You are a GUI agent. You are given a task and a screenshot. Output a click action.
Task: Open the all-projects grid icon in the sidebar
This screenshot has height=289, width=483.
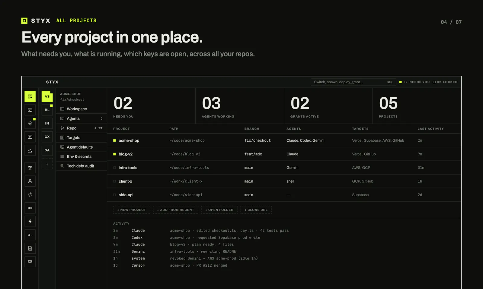pyautogui.click(x=30, y=96)
